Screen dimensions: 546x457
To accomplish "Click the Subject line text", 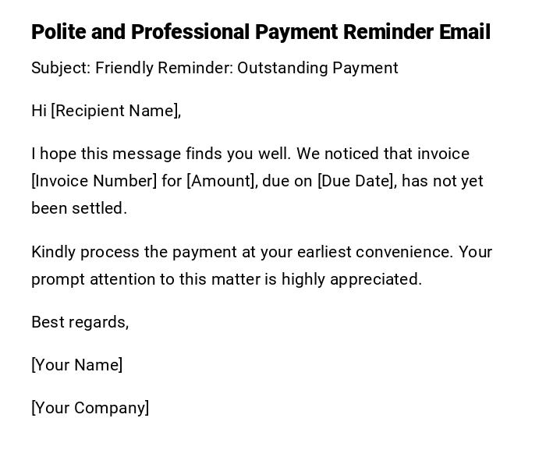I will (x=214, y=68).
